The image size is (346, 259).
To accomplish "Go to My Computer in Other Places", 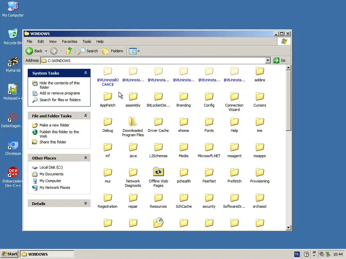I will [50, 181].
